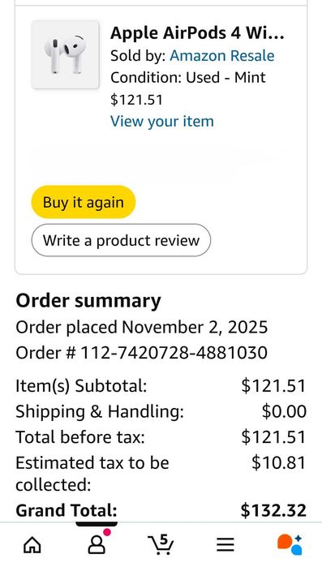The width and height of the screenshot is (322, 567).
Task: Select the order number 112-7420728-4881030
Action: 174,353
